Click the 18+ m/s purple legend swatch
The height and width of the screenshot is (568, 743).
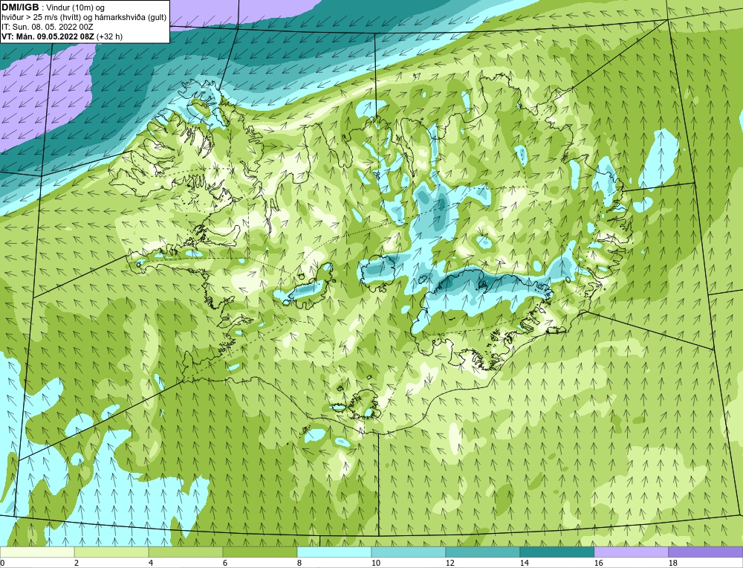tap(706, 552)
